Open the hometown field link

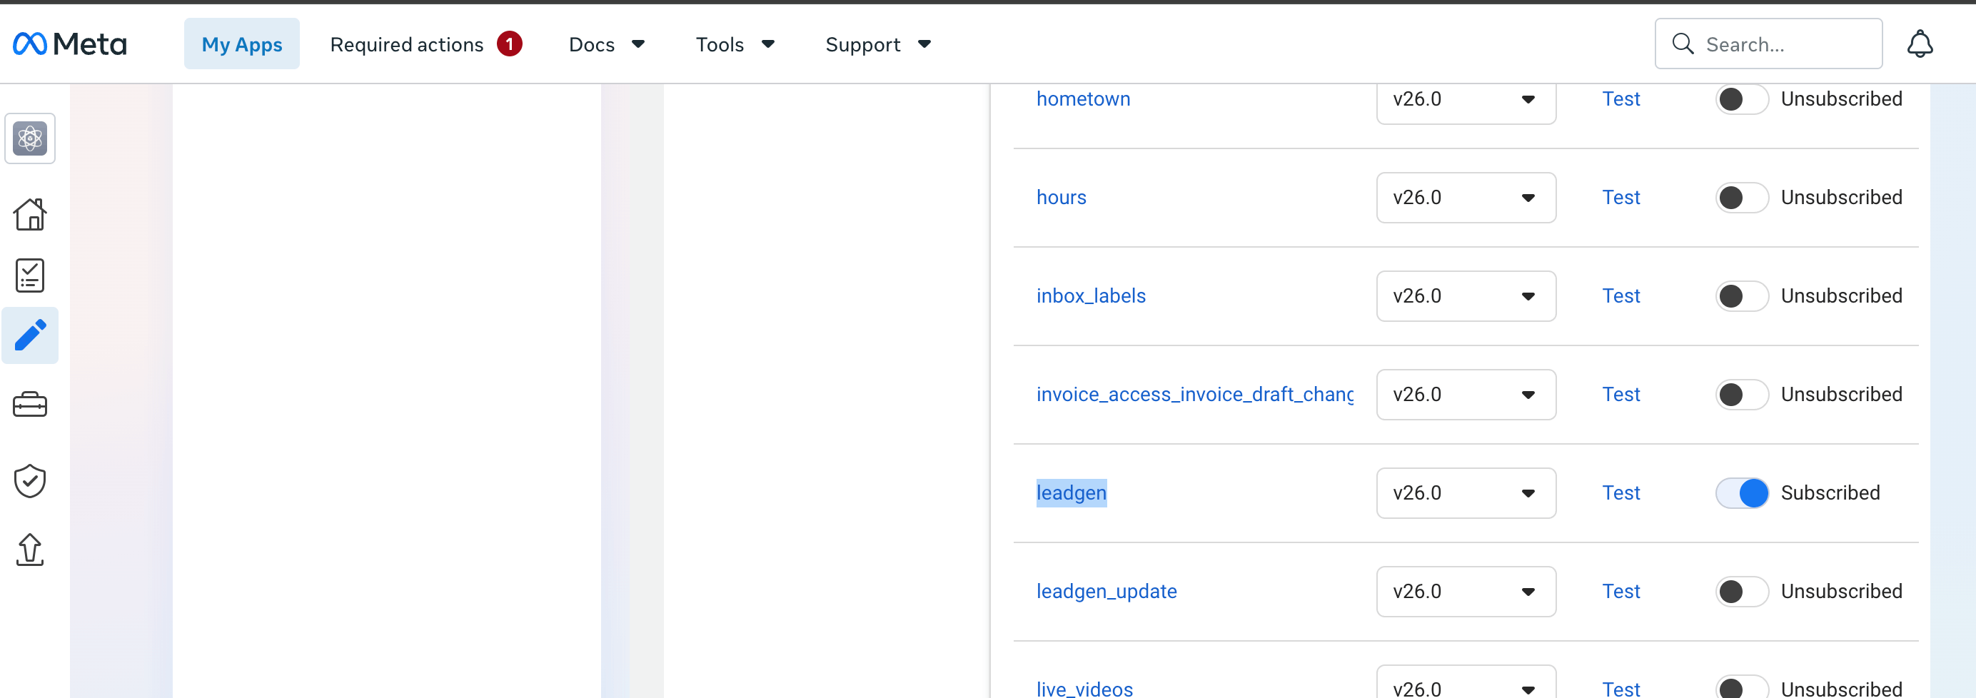(1083, 99)
